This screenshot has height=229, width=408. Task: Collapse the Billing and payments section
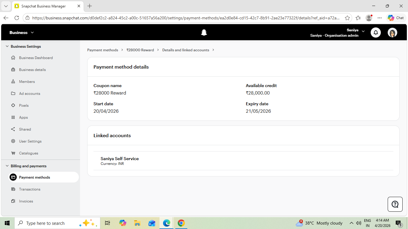pos(7,166)
